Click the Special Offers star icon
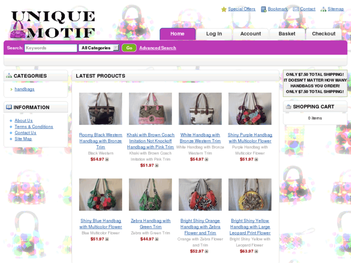 [224, 9]
